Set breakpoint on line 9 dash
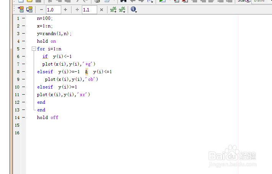The image size is (272, 174). click(24, 79)
